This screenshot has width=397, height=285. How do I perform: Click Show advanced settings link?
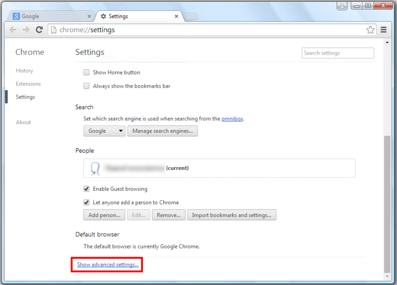(x=108, y=265)
